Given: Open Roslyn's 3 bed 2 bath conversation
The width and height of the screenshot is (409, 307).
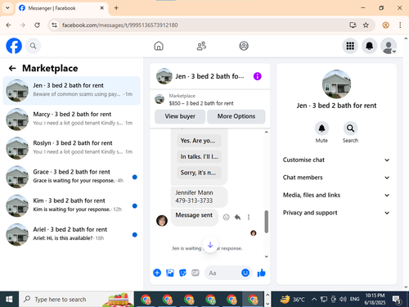Looking at the screenshot, I should tap(71, 148).
